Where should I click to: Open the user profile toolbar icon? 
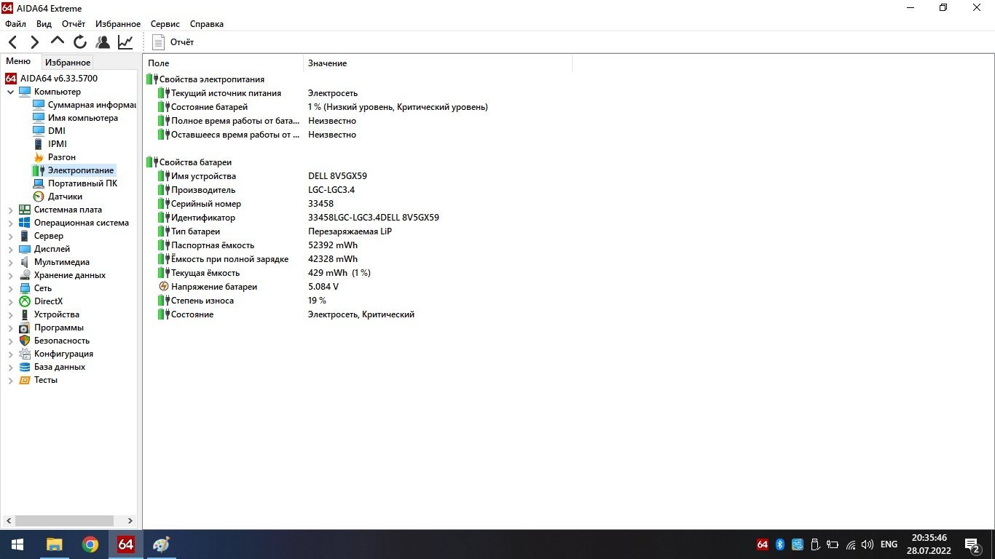tap(103, 42)
